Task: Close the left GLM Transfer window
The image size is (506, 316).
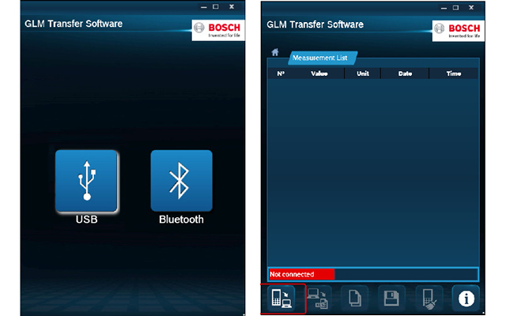Action: 232,6
